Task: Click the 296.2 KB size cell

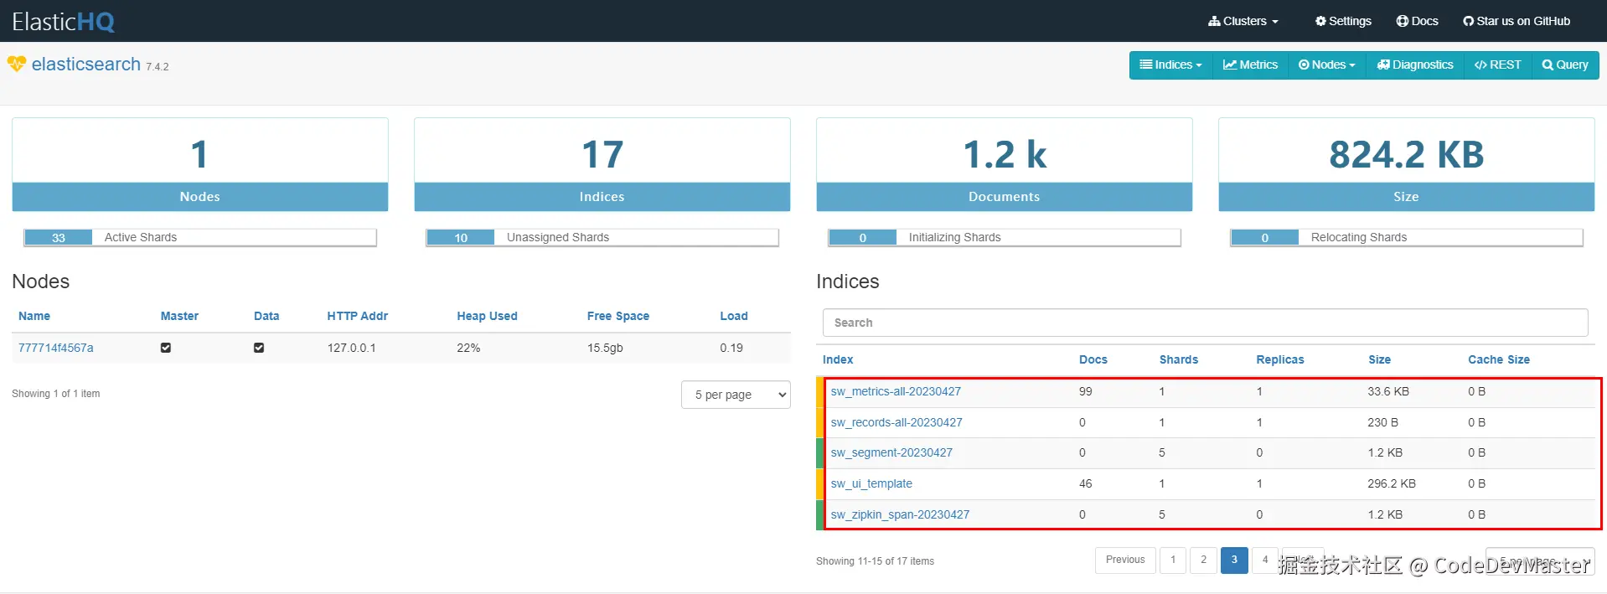Action: 1392,483
